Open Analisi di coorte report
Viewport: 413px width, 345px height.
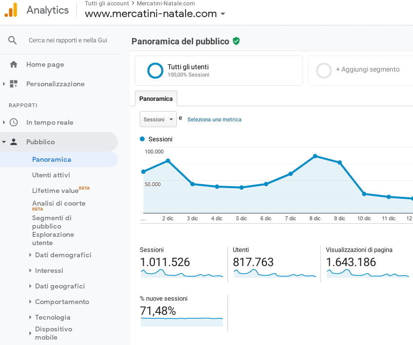pos(59,204)
